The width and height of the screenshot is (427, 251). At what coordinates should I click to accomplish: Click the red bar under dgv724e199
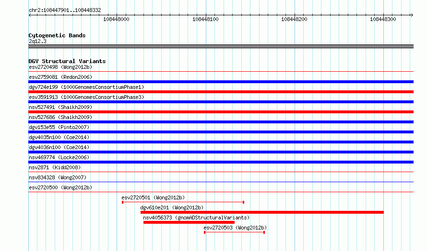[x=221, y=92]
